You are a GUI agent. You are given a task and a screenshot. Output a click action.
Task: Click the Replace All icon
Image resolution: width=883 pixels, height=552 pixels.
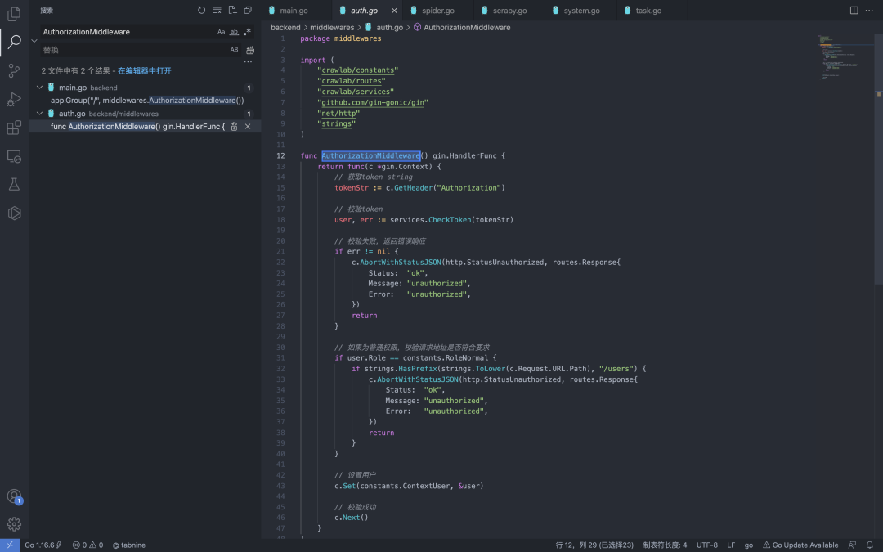point(250,50)
